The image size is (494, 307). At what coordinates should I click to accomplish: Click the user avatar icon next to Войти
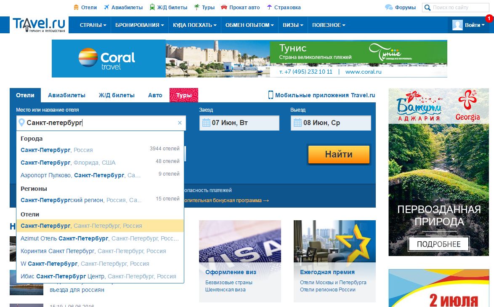(457, 25)
